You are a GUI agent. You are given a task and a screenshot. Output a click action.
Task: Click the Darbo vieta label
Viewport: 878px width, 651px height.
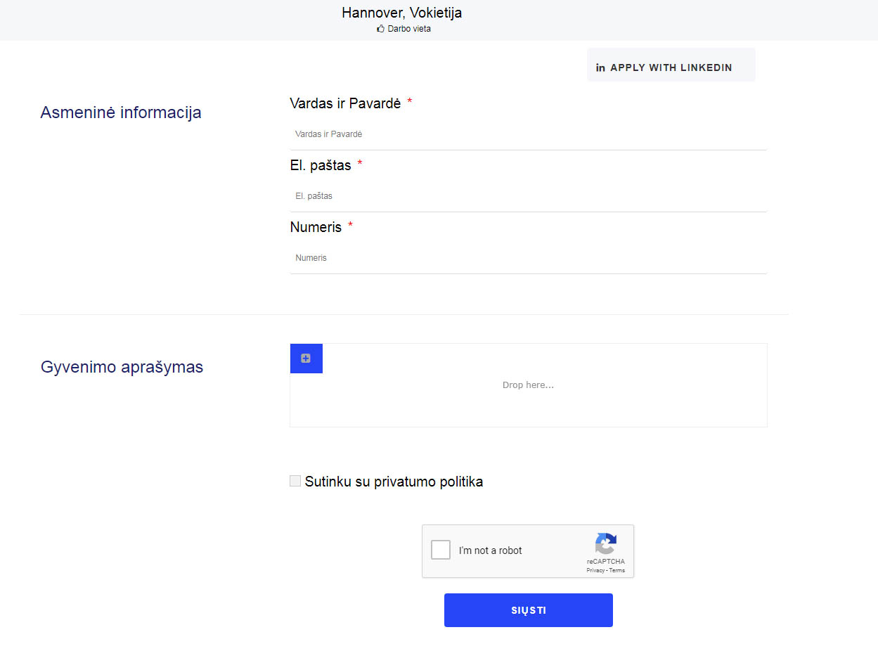pyautogui.click(x=409, y=29)
